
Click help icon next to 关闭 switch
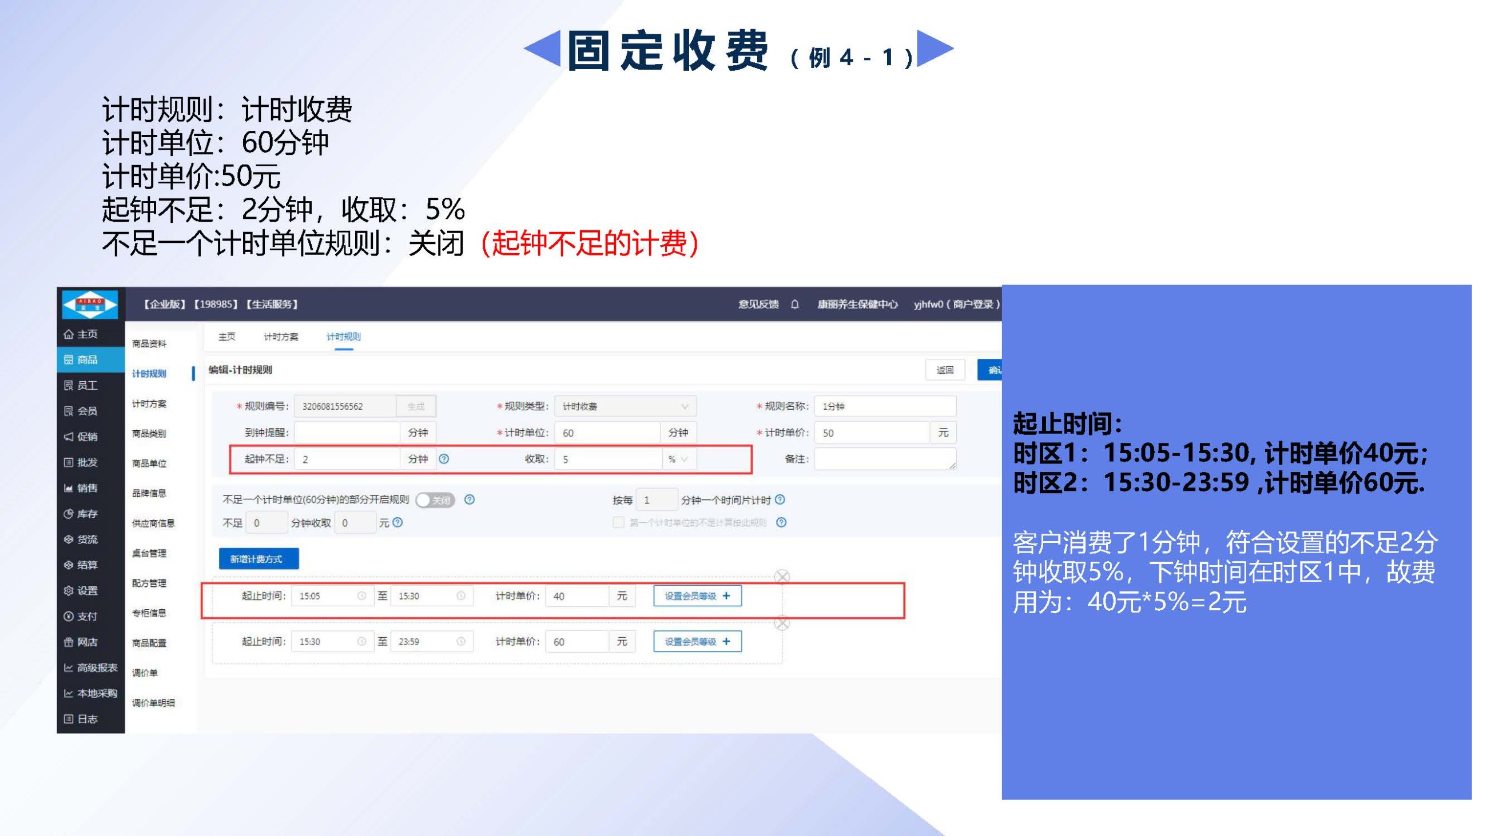470,499
